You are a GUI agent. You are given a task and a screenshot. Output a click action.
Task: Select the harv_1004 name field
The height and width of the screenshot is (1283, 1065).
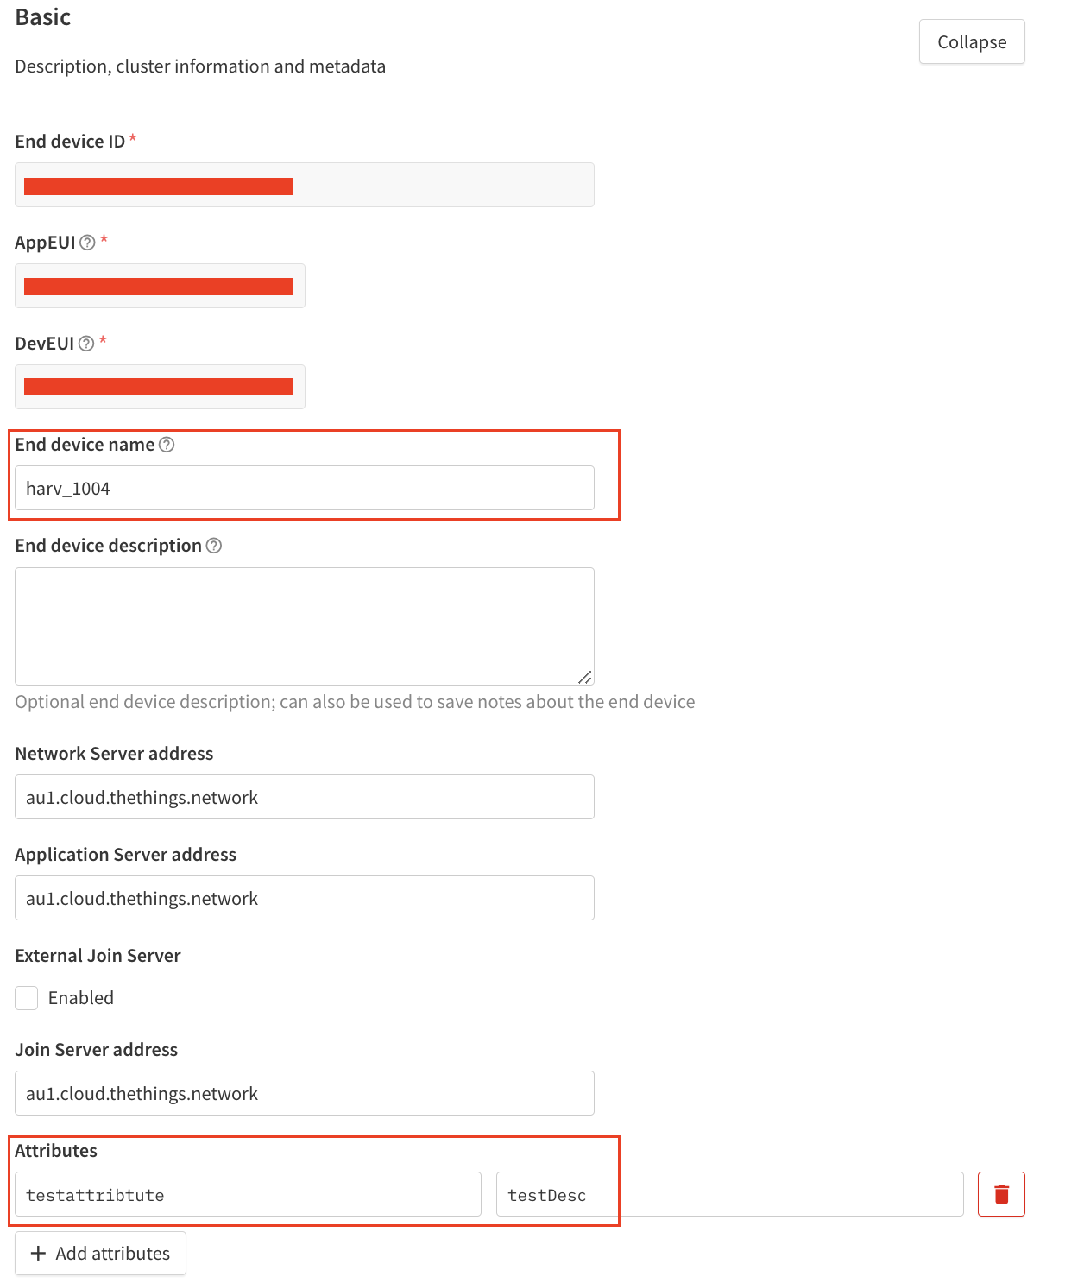[x=304, y=488]
